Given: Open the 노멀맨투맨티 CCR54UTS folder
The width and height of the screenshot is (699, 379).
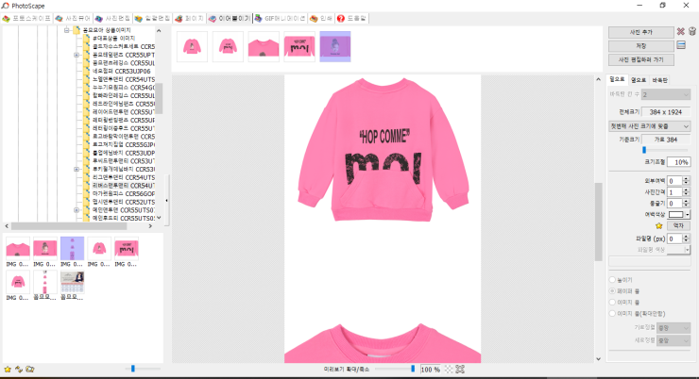Looking at the screenshot, I should point(124,79).
